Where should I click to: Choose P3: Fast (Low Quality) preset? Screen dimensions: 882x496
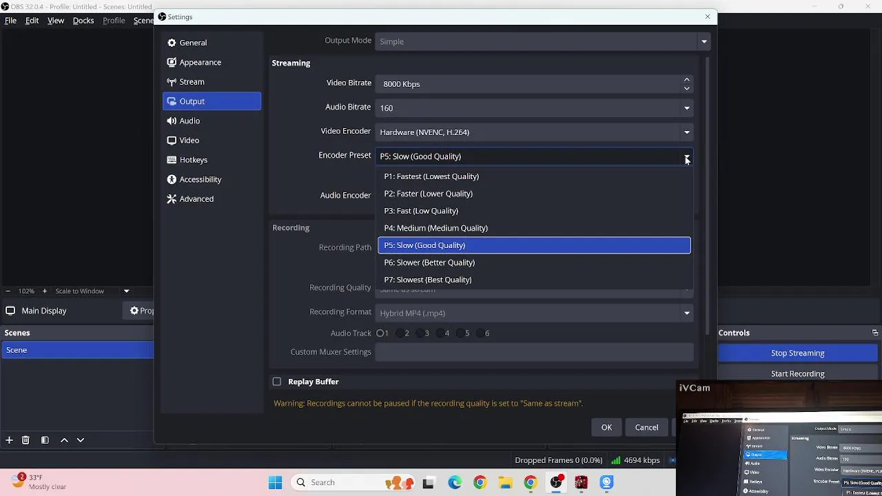pyautogui.click(x=534, y=211)
